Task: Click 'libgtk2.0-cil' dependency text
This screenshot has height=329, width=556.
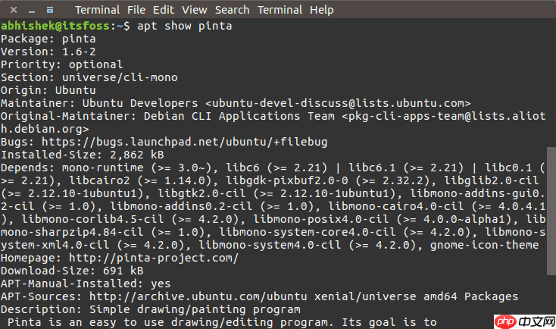Action: pyautogui.click(x=201, y=193)
